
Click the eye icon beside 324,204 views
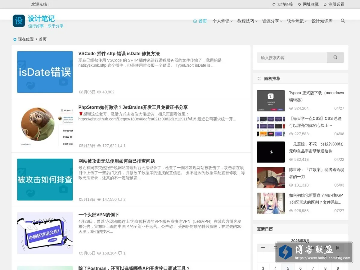[x=291, y=108]
